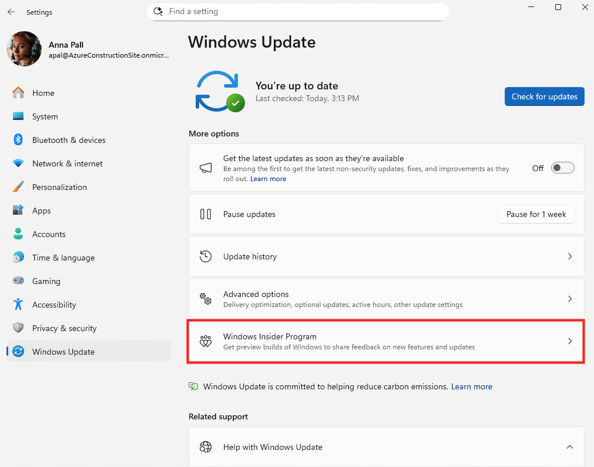Click the back arrow in title bar
The height and width of the screenshot is (467, 594).
(x=11, y=12)
